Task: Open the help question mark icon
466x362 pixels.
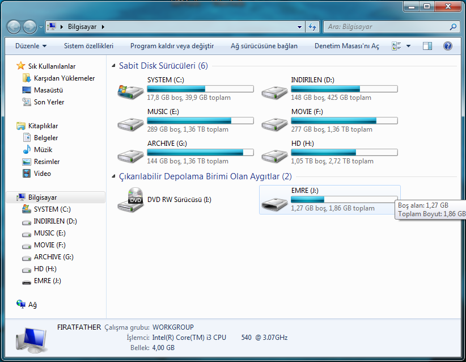Action: [x=447, y=46]
